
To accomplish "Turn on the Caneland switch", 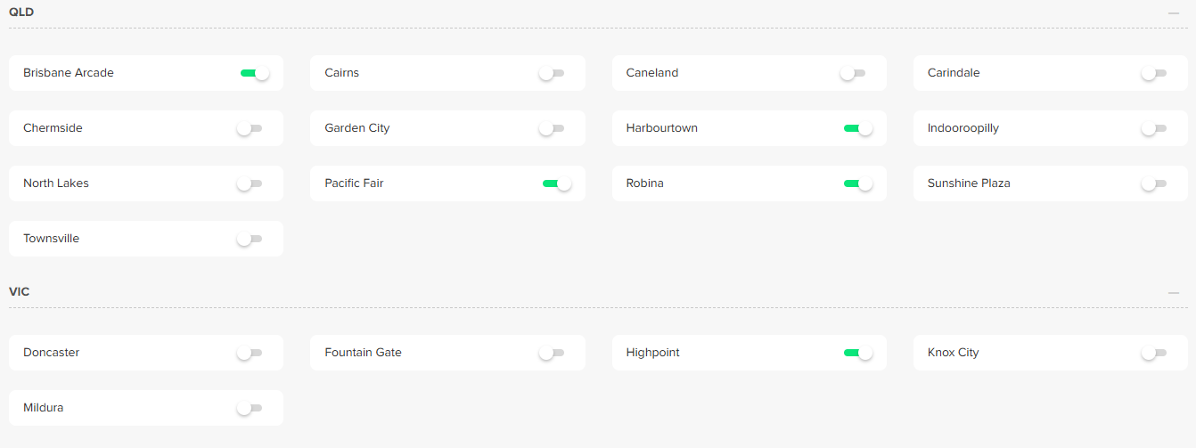I will tap(853, 73).
